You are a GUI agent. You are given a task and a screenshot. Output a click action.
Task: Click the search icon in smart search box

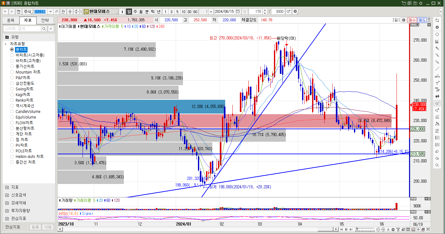pyautogui.click(x=44, y=29)
